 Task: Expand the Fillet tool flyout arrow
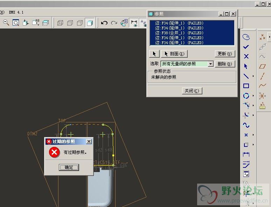pos(253,115)
